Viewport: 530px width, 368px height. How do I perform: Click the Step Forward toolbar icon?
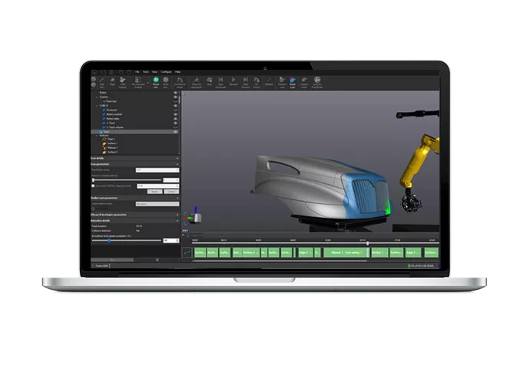(245, 80)
